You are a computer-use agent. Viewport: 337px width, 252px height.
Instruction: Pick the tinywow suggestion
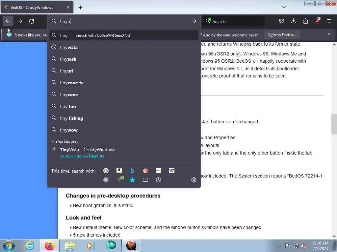click(x=124, y=130)
